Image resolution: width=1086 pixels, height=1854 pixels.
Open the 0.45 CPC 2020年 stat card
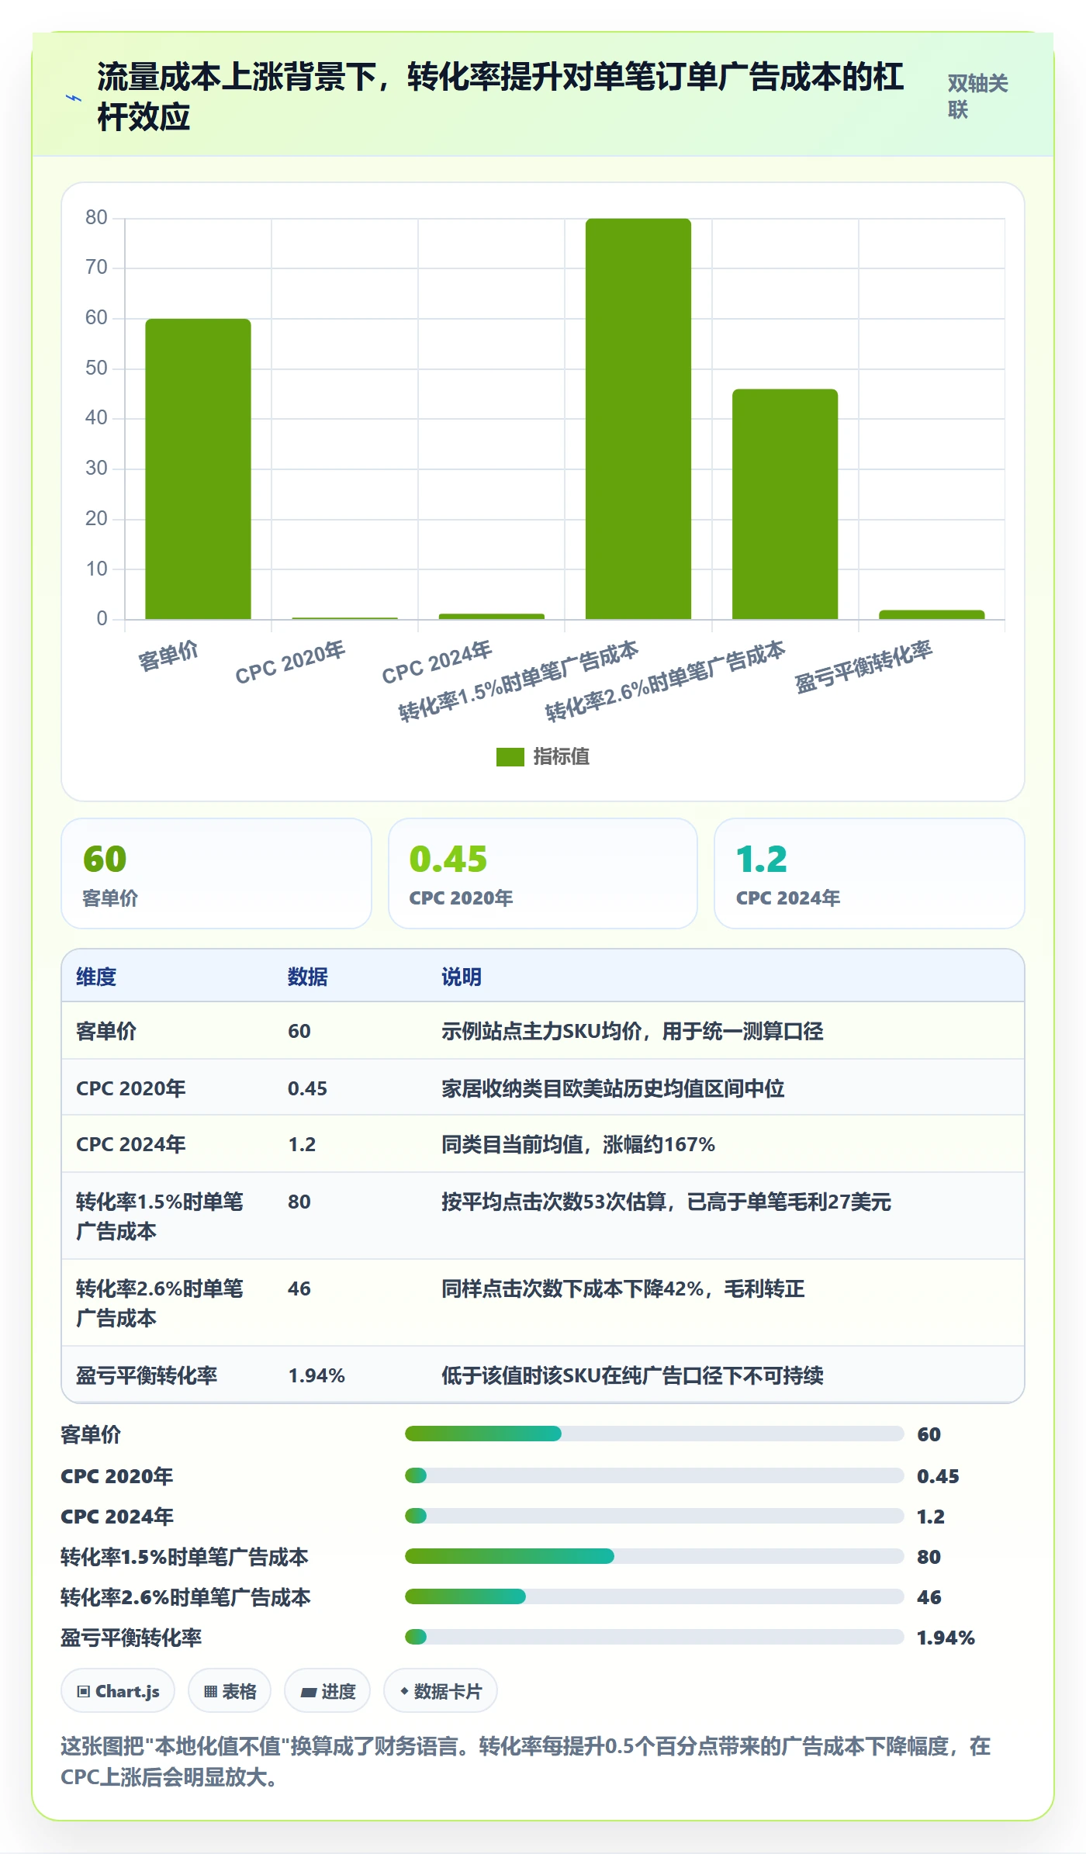[543, 873]
